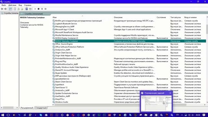Click the gear icon beside Logitech Bluetooth Service
The width and height of the screenshot is (208, 117).
pyautogui.click(x=54, y=24)
